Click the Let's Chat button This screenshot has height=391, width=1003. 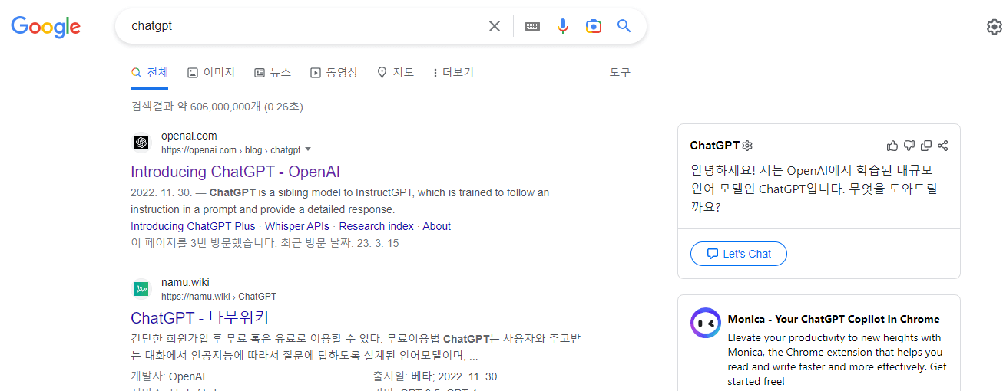739,254
